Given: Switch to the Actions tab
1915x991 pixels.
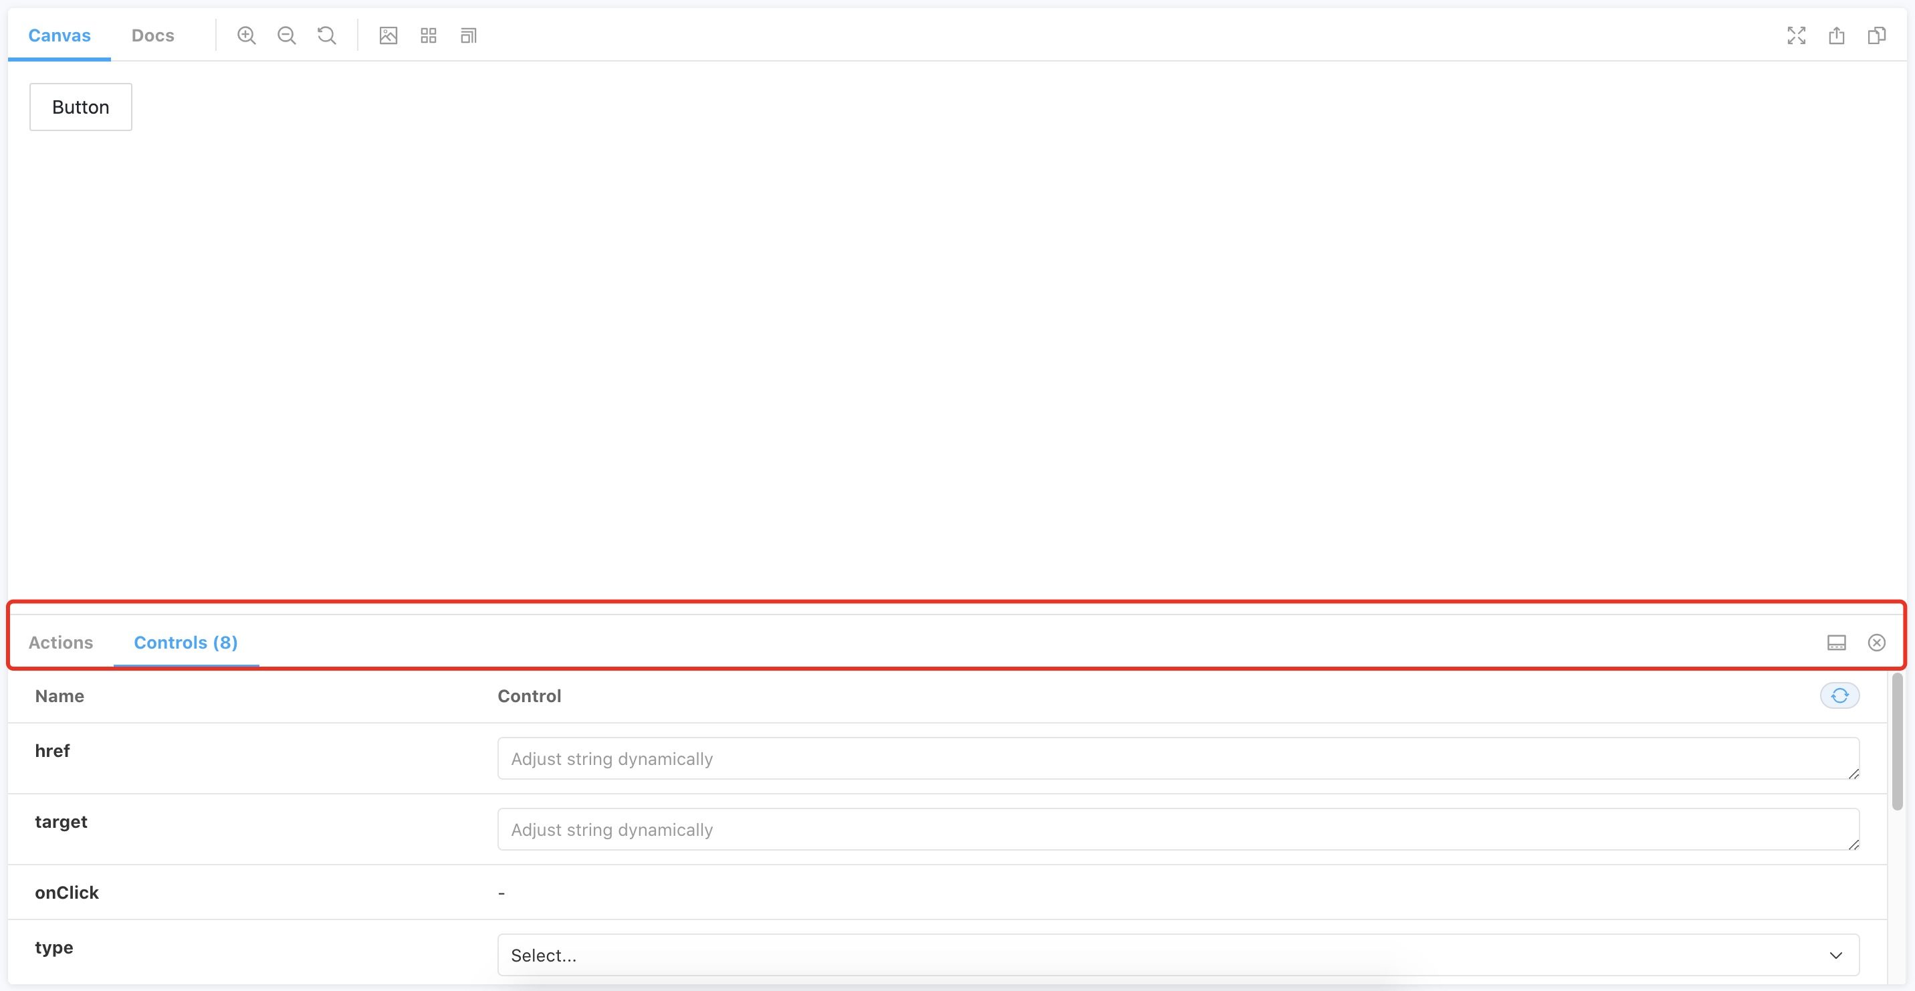Looking at the screenshot, I should pyautogui.click(x=61, y=642).
